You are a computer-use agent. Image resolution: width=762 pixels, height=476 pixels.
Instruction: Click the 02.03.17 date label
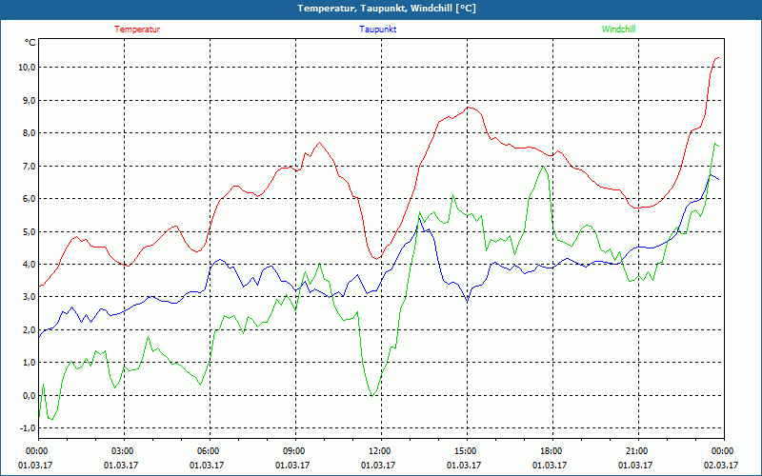tap(723, 465)
